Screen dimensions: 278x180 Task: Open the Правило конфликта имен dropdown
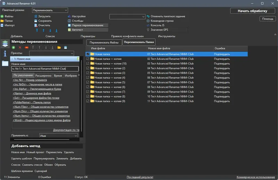tap(127, 17)
